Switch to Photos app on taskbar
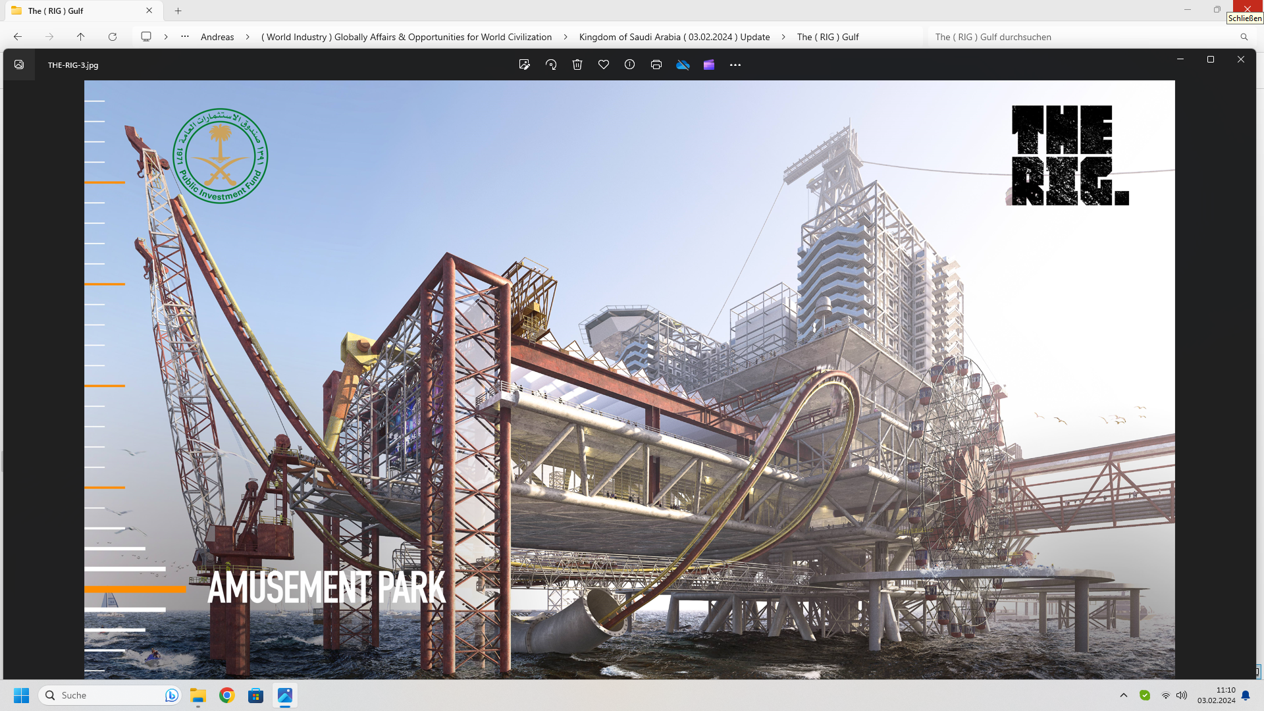The height and width of the screenshot is (711, 1264). [285, 695]
